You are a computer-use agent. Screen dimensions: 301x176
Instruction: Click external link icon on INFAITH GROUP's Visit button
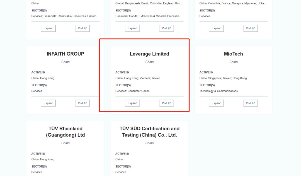point(85,103)
